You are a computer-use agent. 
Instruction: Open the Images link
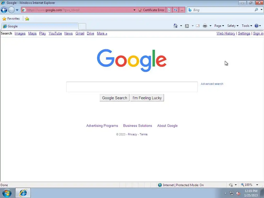coord(20,33)
